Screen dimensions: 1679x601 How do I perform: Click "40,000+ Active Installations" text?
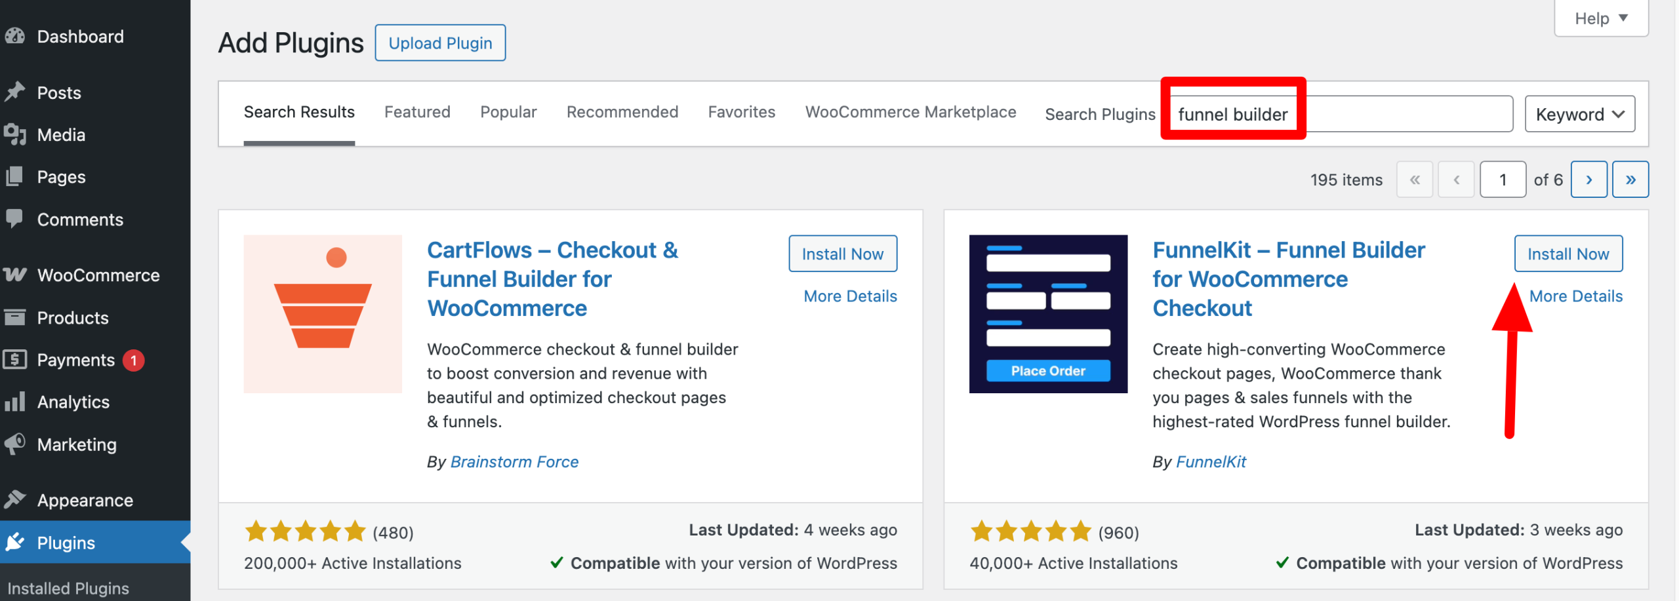(x=1074, y=563)
